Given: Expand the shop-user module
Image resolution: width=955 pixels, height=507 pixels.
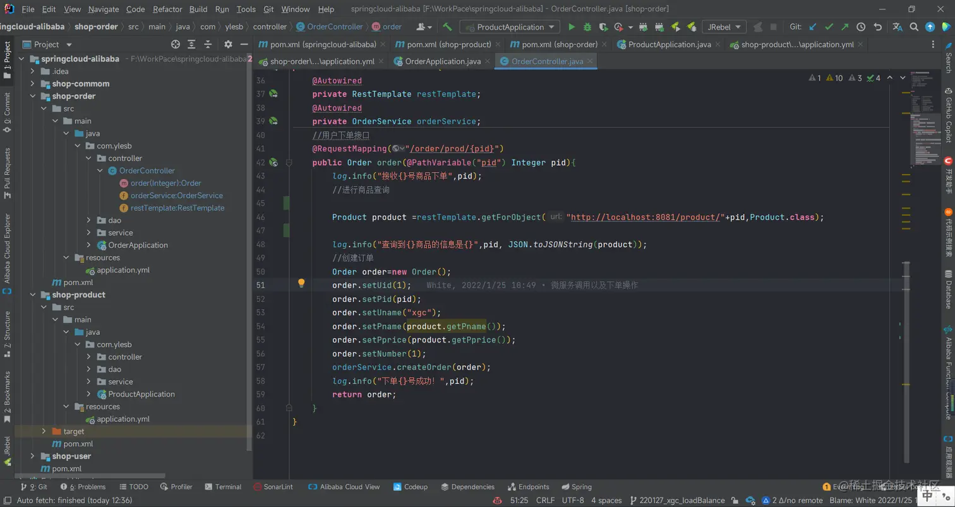Looking at the screenshot, I should 33,456.
